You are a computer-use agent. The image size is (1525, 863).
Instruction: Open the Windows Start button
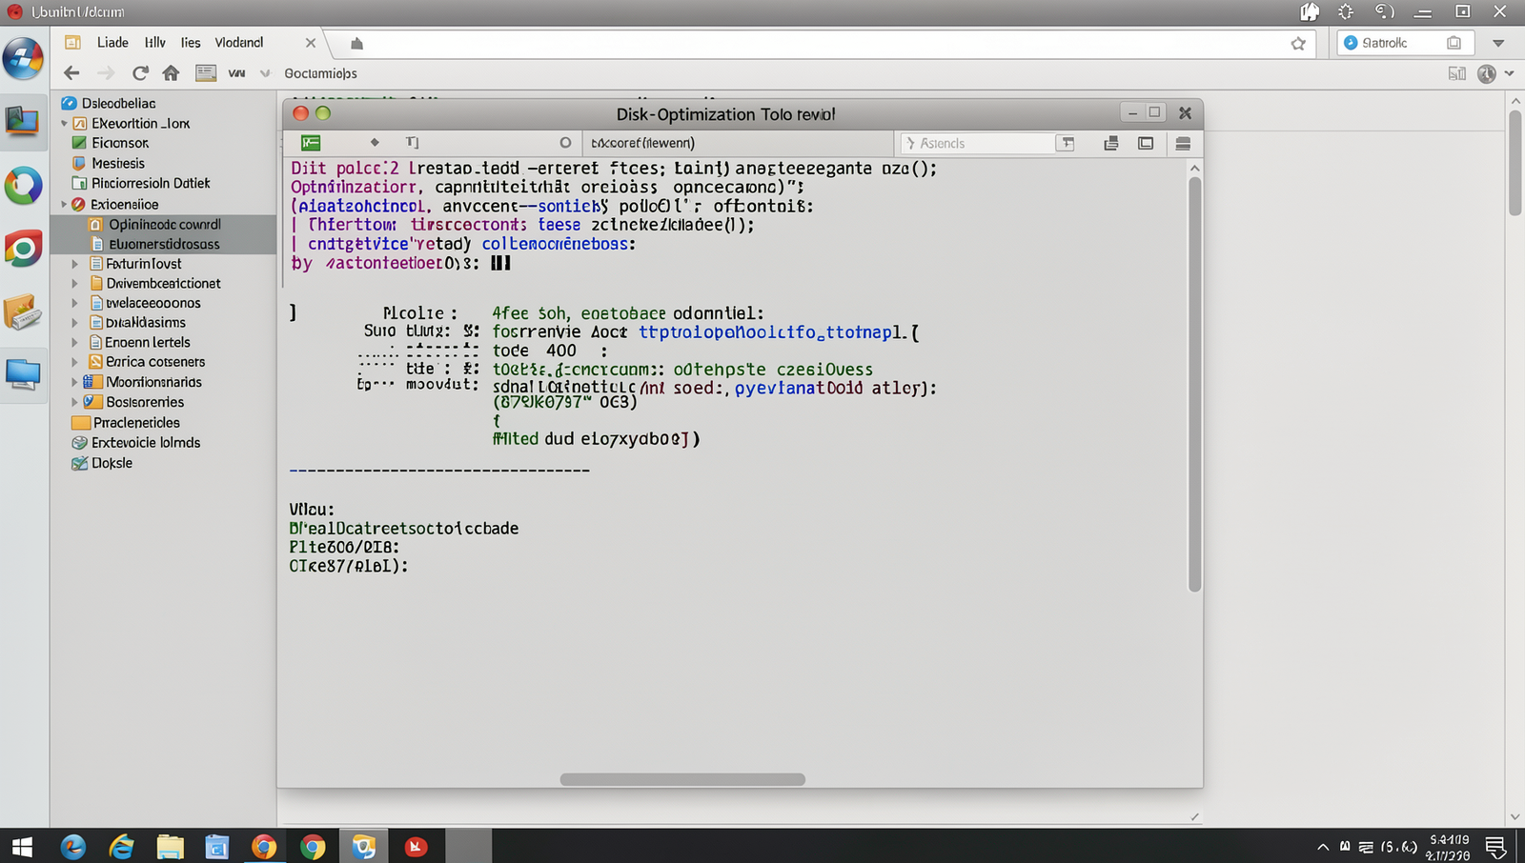(x=22, y=846)
